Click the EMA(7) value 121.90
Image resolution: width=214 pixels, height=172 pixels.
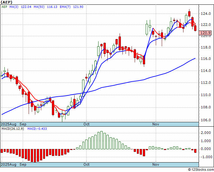coord(78,7)
